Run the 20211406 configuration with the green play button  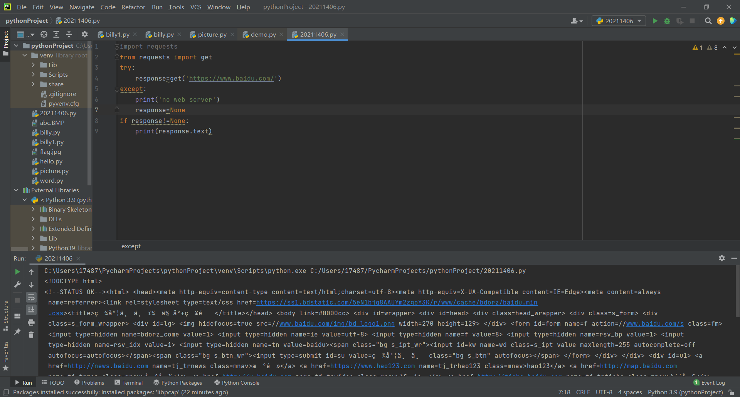[654, 21]
